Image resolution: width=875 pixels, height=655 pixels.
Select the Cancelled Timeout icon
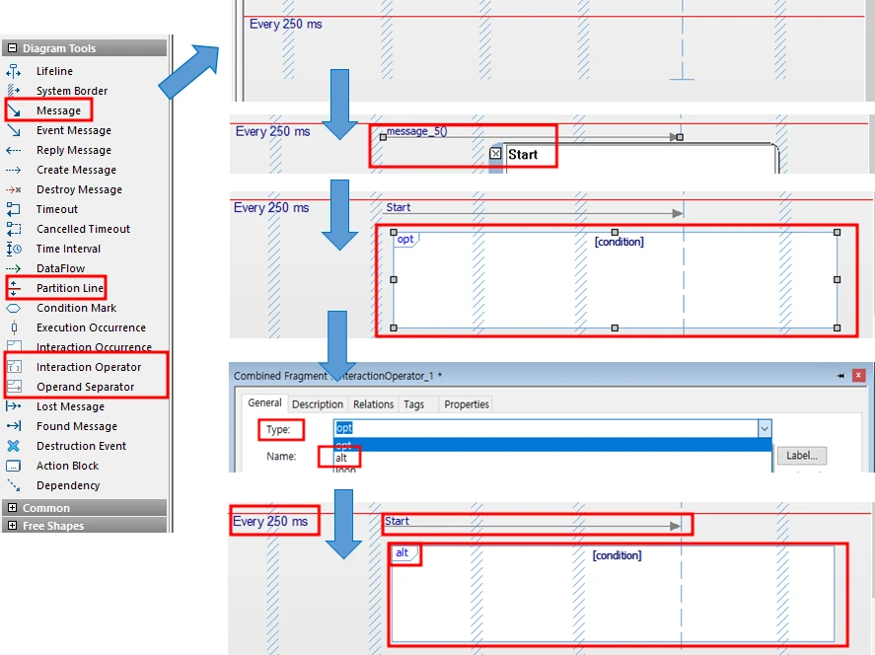coord(14,229)
